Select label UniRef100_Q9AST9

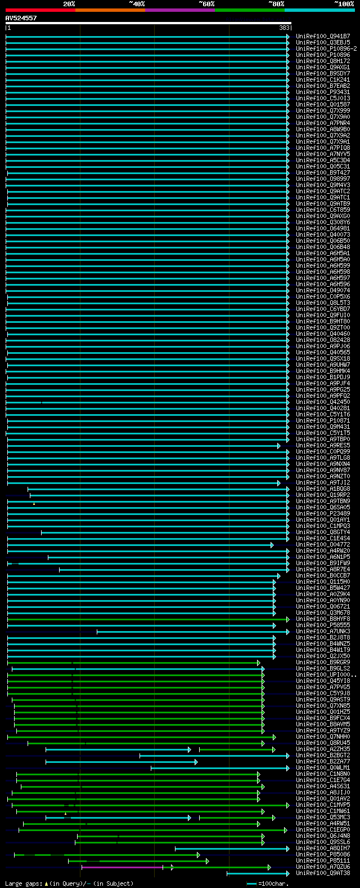323,699
